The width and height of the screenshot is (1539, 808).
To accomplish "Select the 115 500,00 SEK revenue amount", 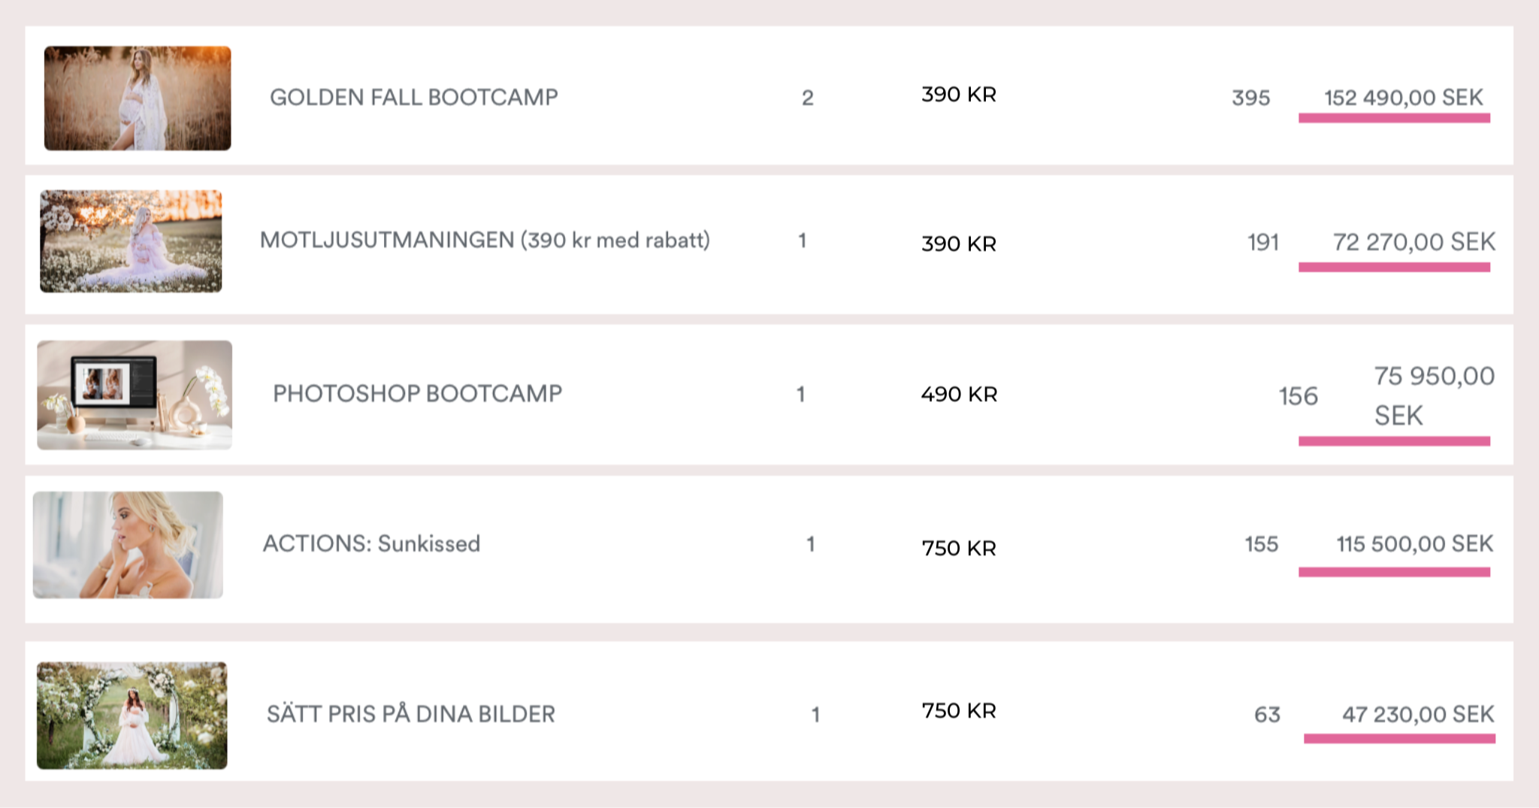I will pyautogui.click(x=1414, y=543).
